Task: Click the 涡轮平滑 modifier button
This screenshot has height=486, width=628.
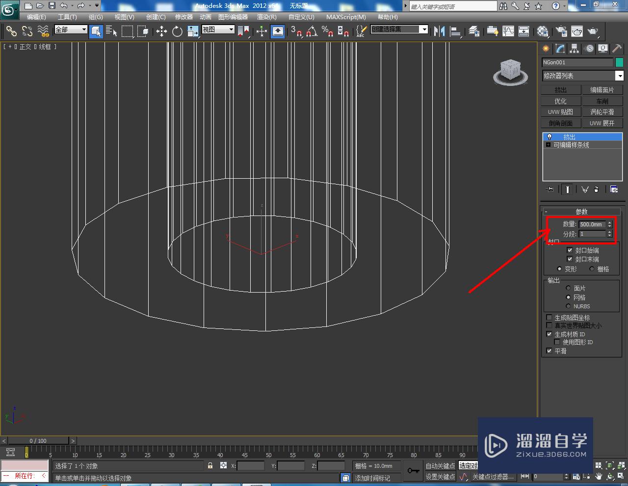Action: click(x=602, y=112)
